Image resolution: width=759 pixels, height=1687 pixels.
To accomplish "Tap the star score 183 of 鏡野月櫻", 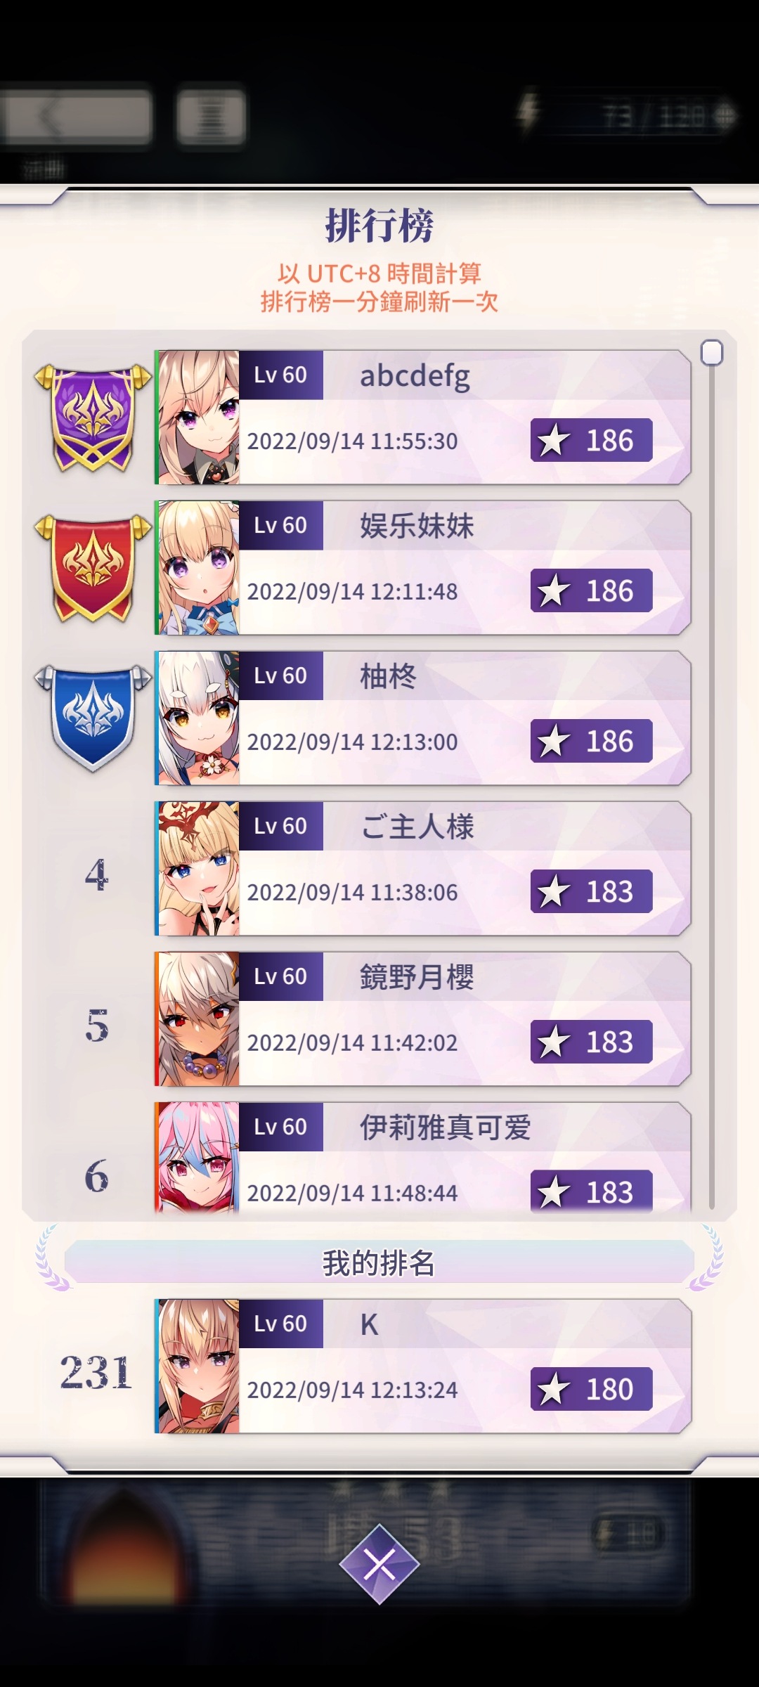I will (x=591, y=1042).
